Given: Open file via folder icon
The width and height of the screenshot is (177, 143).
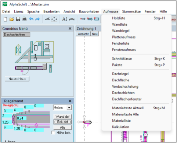Looking at the screenshot, I should [12, 19].
